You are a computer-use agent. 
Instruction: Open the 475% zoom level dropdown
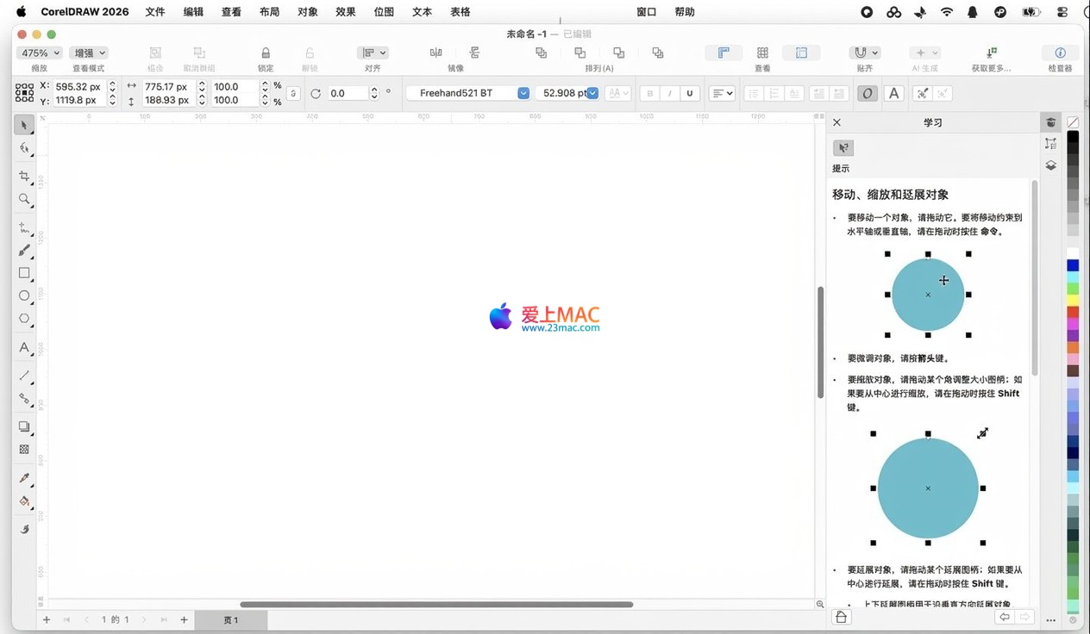[40, 53]
